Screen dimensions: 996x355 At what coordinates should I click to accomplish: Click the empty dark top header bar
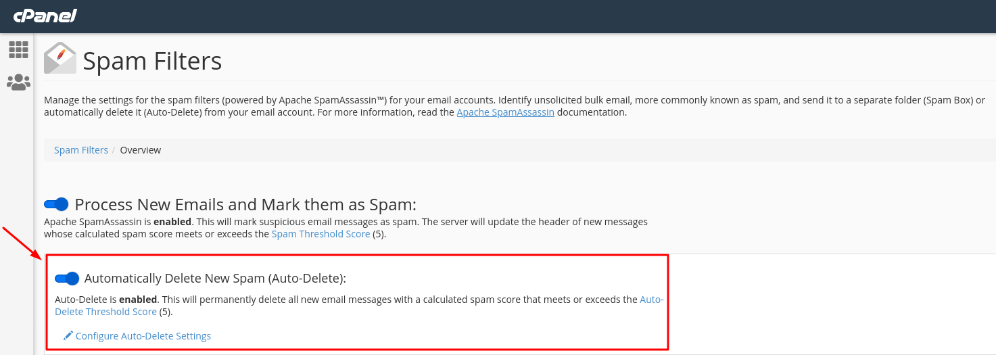(534, 16)
